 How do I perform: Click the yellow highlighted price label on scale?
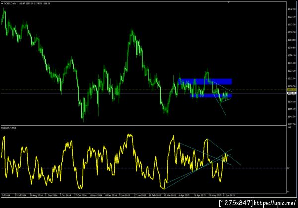[291, 90]
